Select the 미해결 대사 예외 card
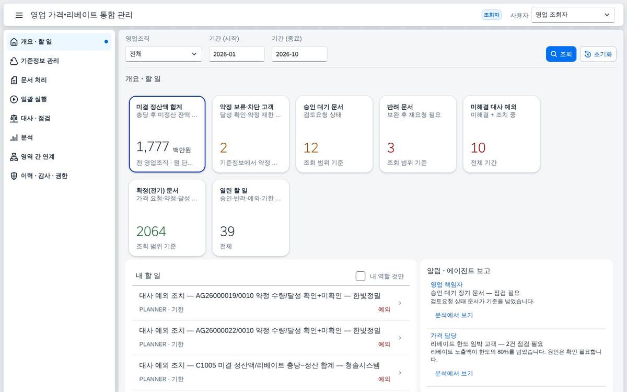Image resolution: width=627 pixels, height=392 pixels. pos(502,134)
